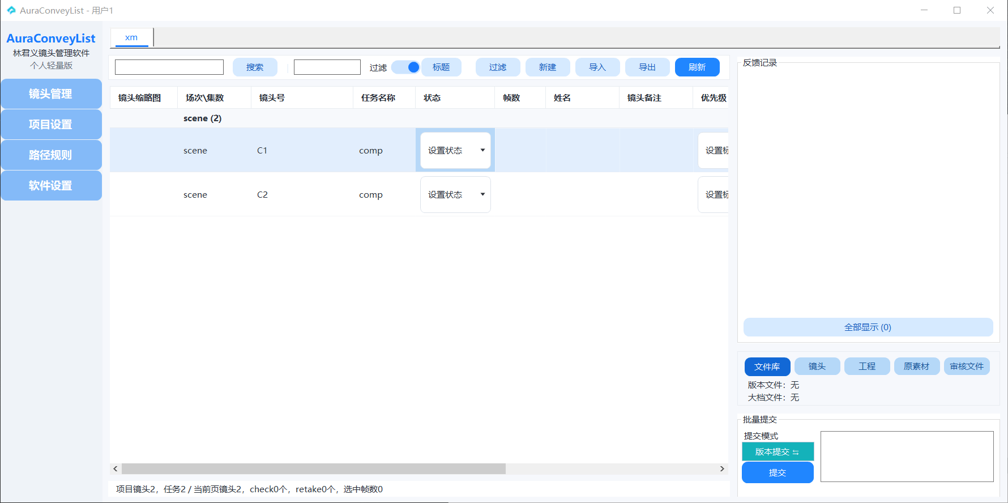The image size is (1008, 503).
Task: Click the 优先级 column header
Action: pos(711,97)
